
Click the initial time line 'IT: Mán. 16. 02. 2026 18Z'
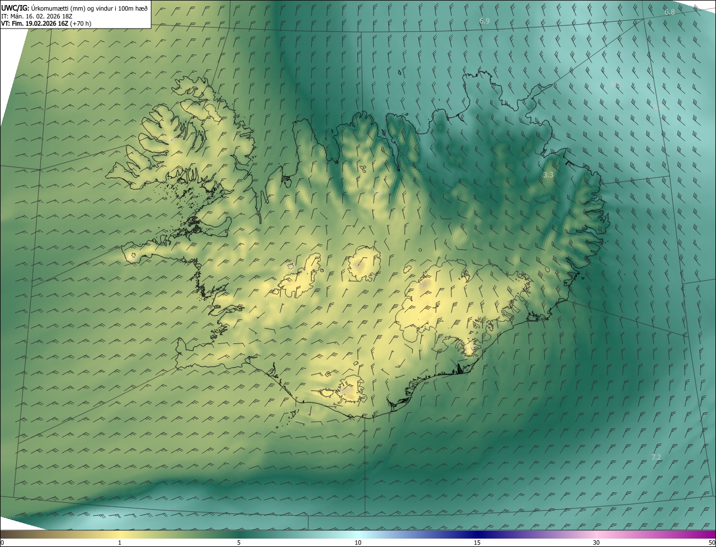tap(36, 16)
